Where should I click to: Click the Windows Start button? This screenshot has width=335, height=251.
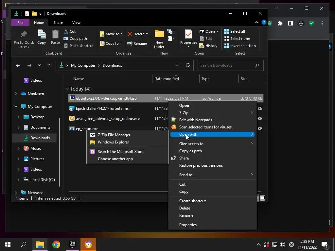8,244
